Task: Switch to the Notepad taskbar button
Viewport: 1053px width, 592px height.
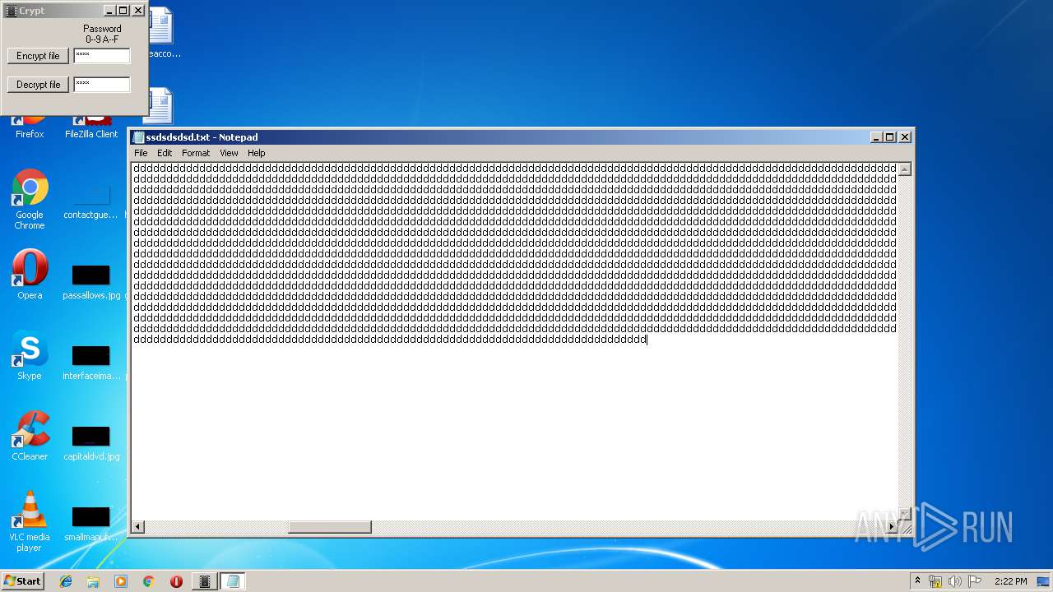Action: [233, 581]
